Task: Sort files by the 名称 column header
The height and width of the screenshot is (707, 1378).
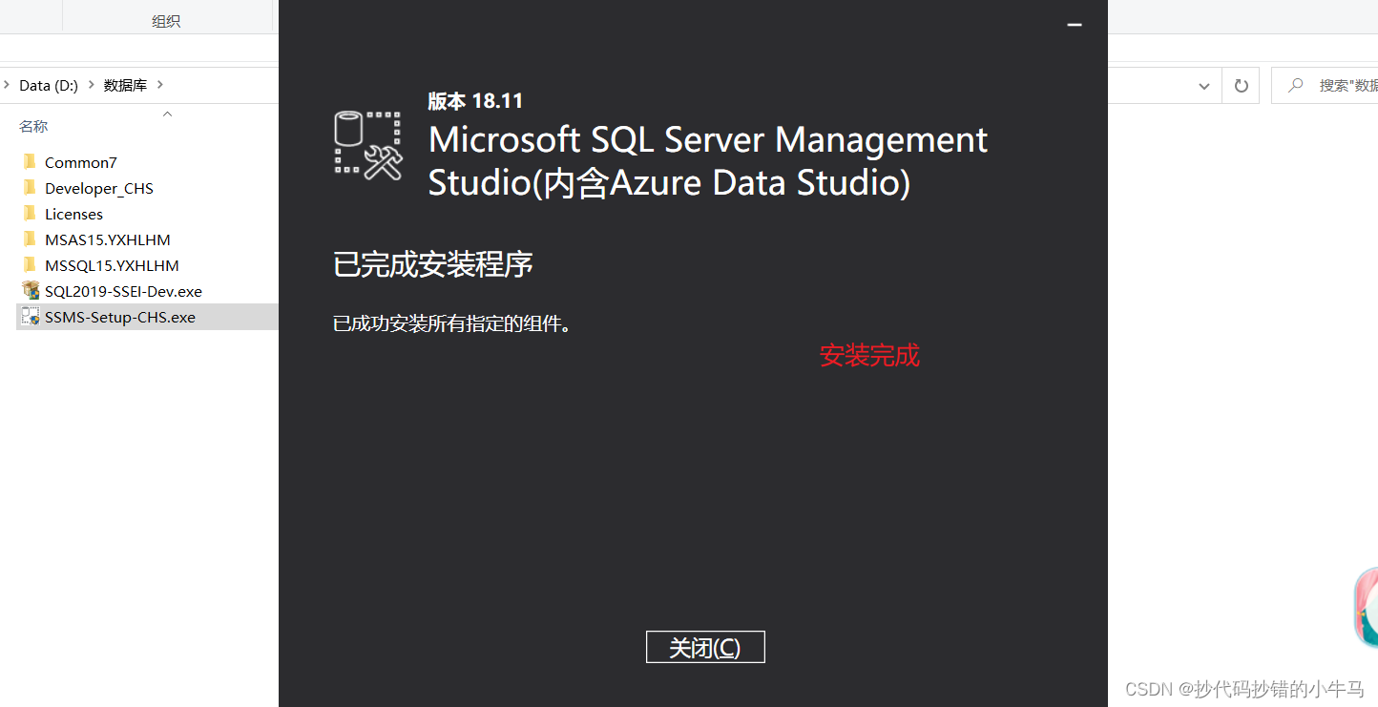Action: [33, 127]
